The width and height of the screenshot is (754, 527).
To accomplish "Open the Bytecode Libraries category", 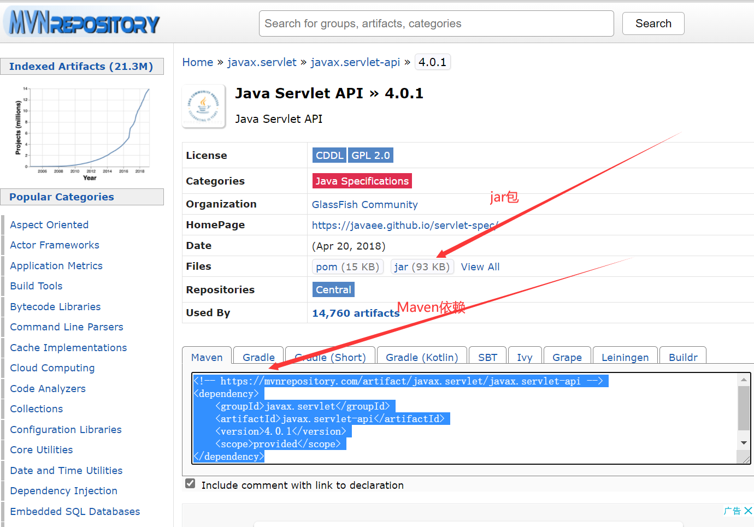I will (55, 306).
